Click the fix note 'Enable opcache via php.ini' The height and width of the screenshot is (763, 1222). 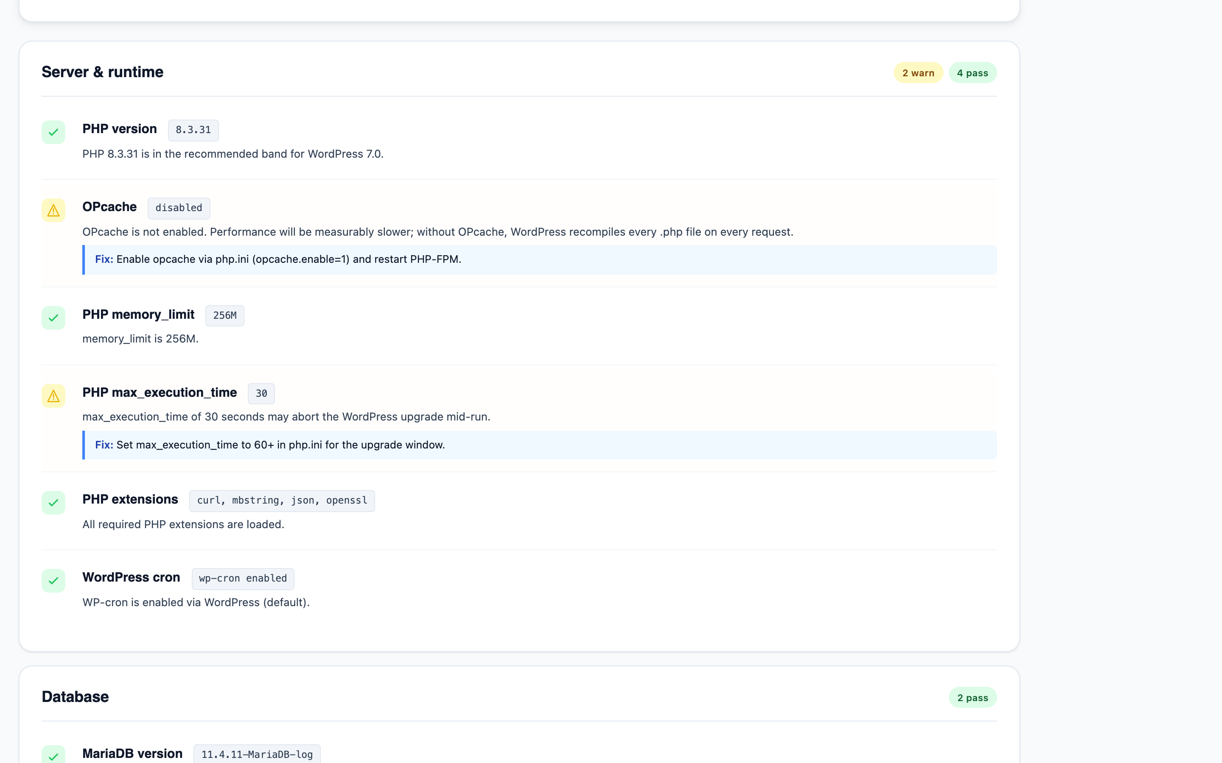point(539,259)
